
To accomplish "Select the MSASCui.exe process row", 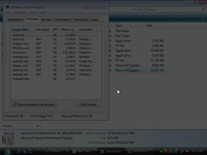I will [x=54, y=48].
